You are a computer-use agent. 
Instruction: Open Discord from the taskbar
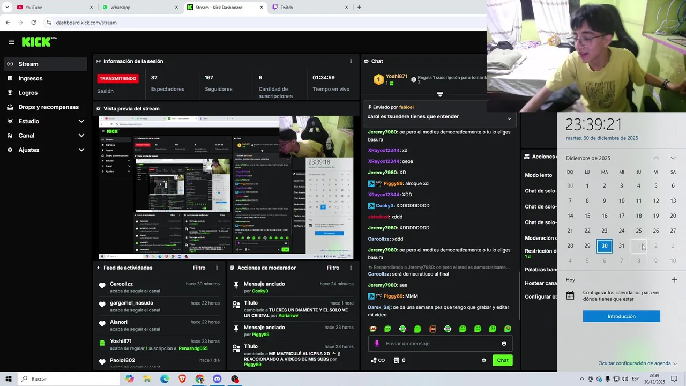(217, 379)
